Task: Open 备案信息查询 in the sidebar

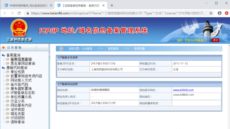Action: pos(21,59)
